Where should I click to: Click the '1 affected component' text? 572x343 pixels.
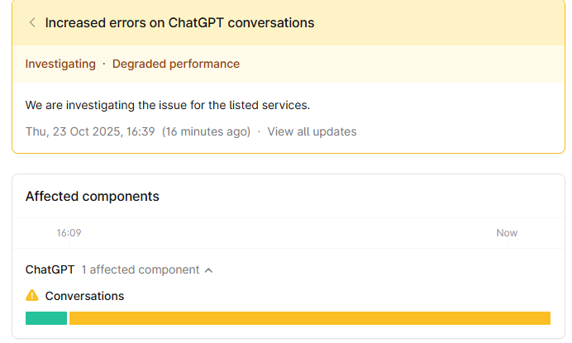click(140, 269)
